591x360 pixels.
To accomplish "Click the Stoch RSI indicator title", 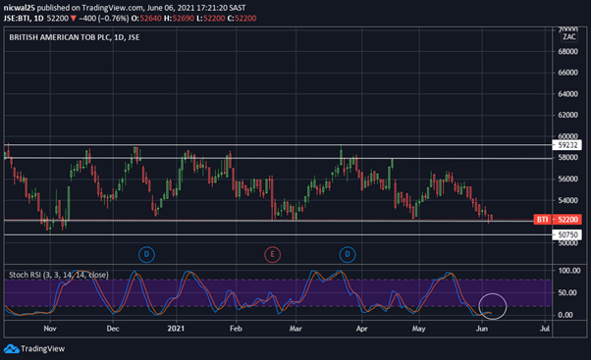I will coord(59,275).
